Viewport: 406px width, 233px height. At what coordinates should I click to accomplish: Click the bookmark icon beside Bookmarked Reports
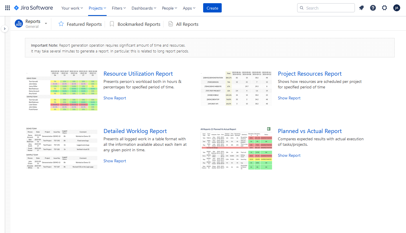(112, 24)
